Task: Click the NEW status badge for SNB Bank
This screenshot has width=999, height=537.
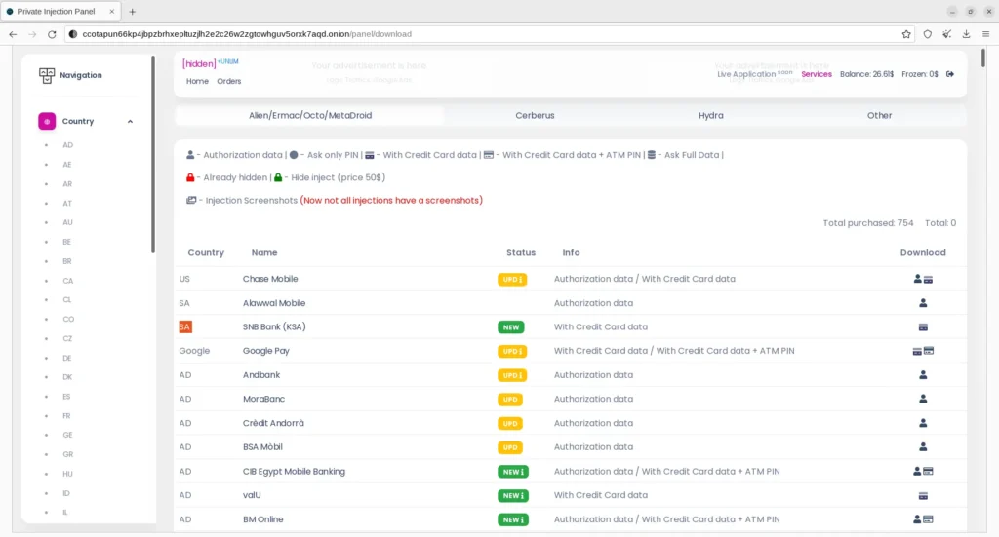Action: tap(511, 327)
